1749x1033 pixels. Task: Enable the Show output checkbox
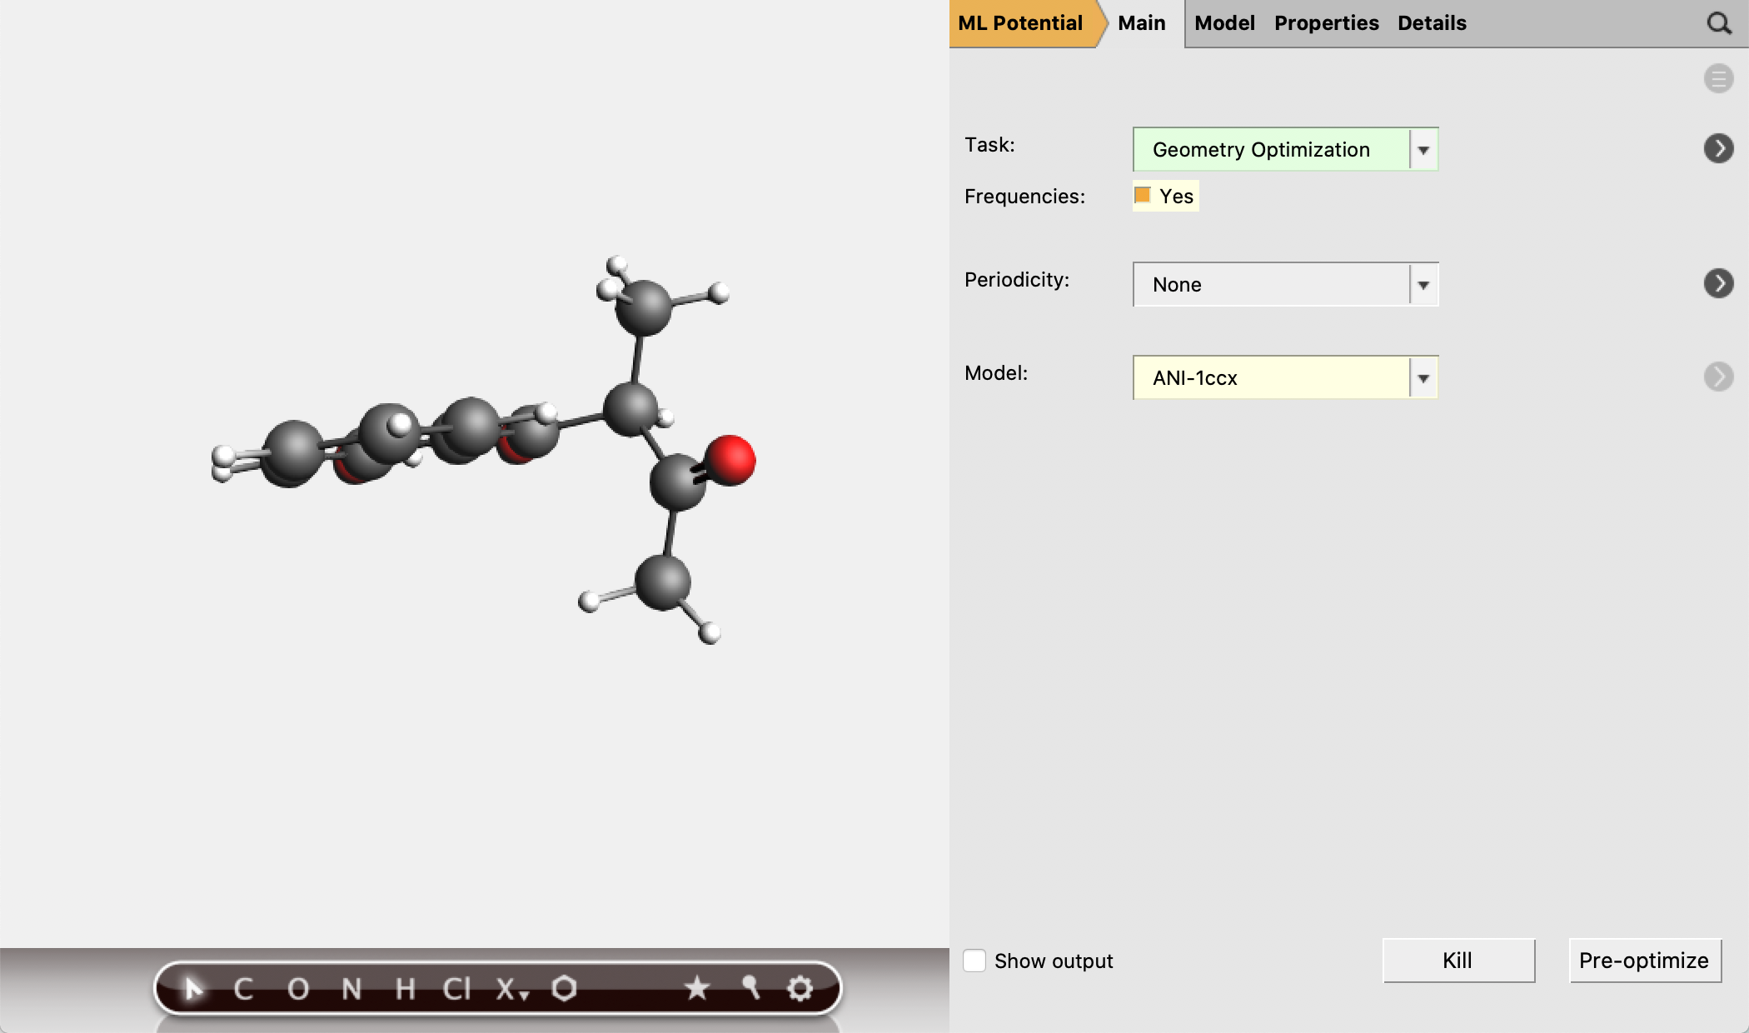pos(974,961)
